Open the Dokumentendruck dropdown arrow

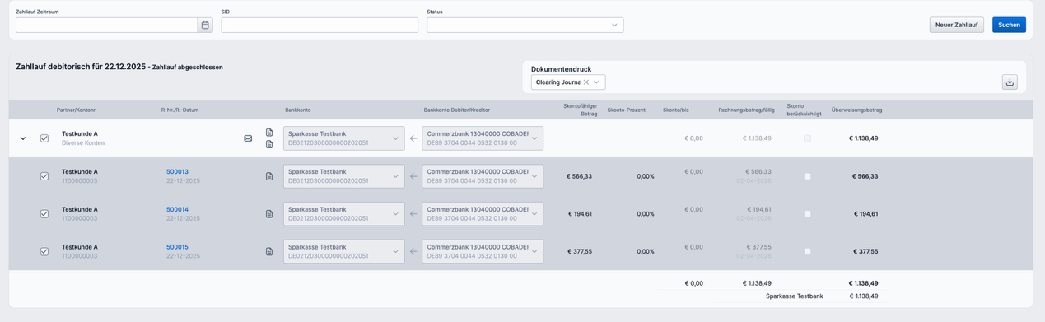click(x=597, y=82)
